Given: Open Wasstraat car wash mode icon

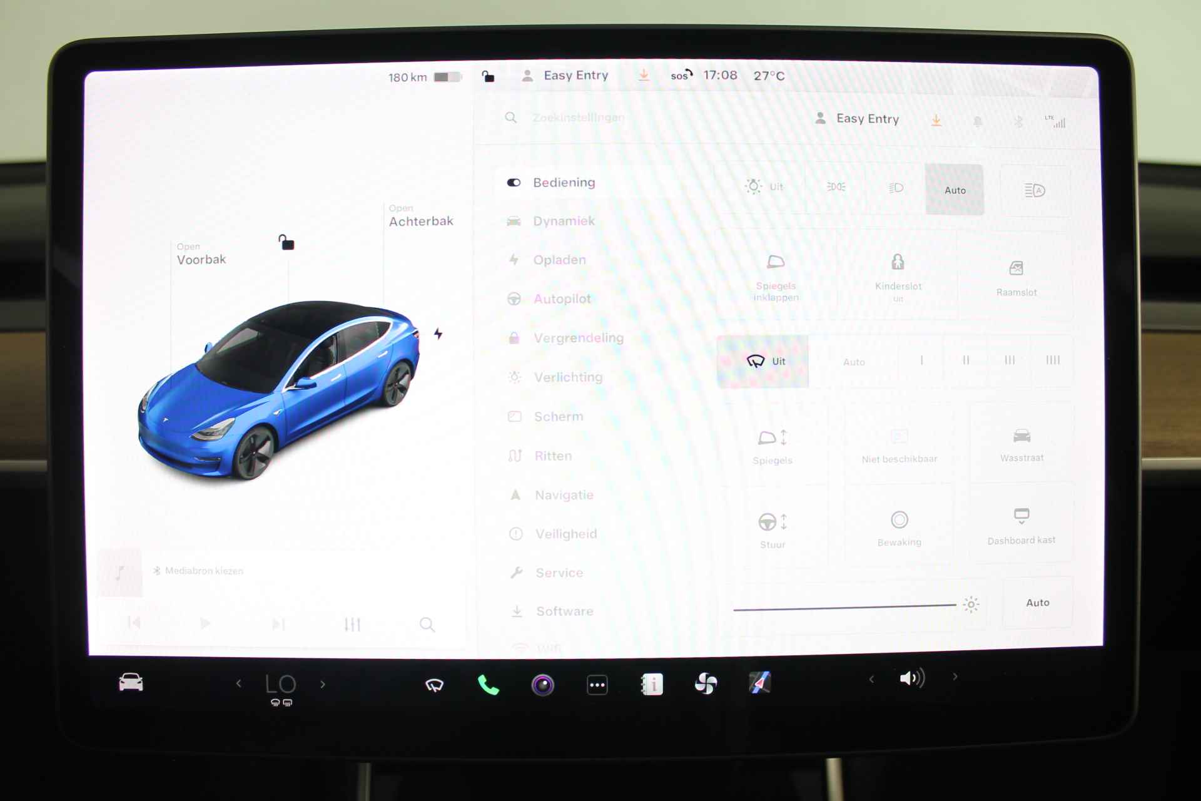Looking at the screenshot, I should coord(1021,445).
